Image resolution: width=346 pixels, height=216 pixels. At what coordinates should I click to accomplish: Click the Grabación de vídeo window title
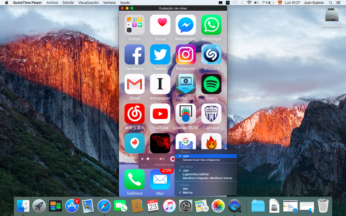[x=173, y=8]
